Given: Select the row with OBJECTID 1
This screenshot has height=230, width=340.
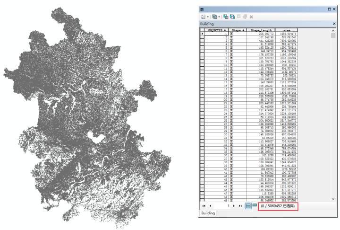Looking at the screenshot, I should point(202,34).
